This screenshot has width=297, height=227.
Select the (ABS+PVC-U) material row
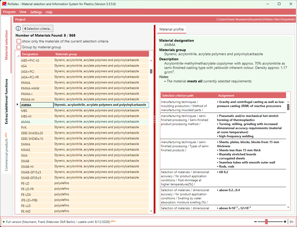coord(85,60)
